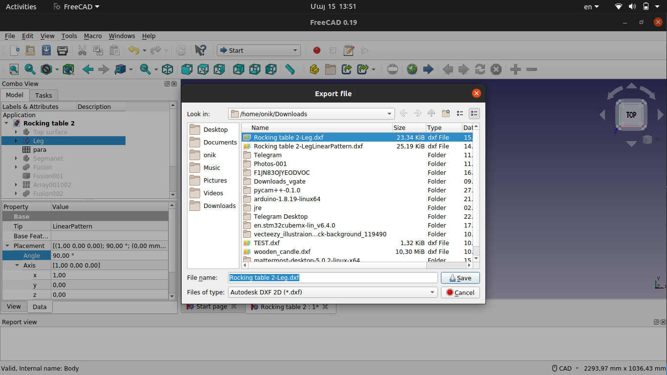This screenshot has width=667, height=375.
Task: Open the File menu
Action: pyautogui.click(x=10, y=36)
